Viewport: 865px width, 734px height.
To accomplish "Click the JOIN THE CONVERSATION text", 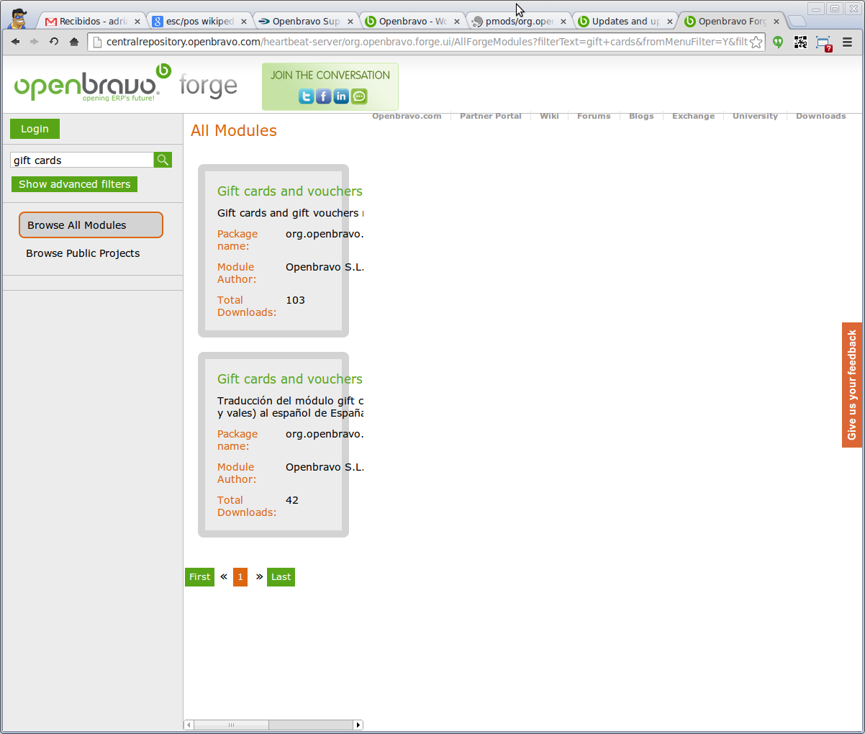I will click(x=330, y=75).
